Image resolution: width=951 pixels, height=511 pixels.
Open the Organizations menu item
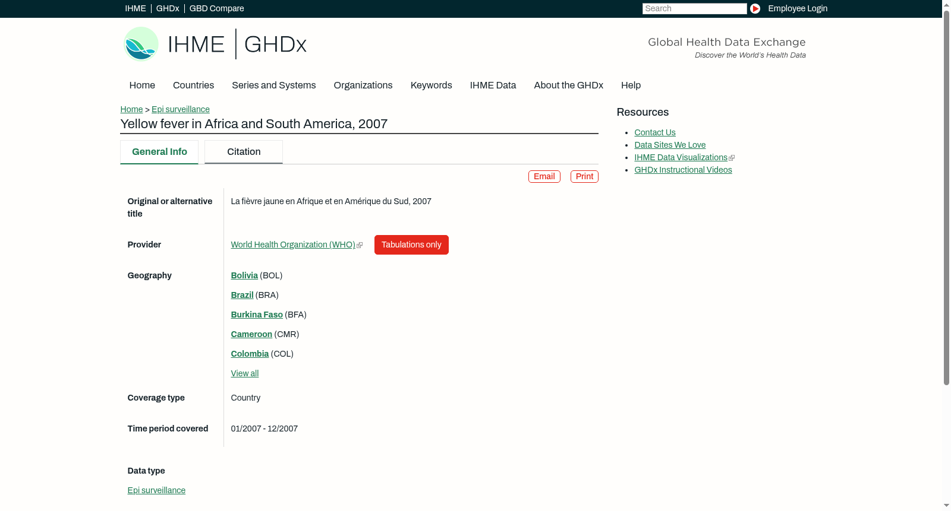tap(363, 85)
